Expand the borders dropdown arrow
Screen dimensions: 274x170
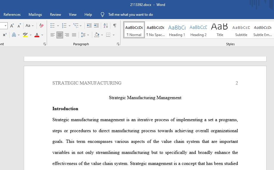click(114, 35)
